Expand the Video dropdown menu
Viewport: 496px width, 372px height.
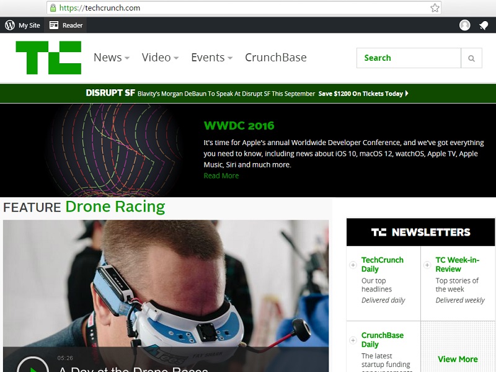[x=176, y=58]
